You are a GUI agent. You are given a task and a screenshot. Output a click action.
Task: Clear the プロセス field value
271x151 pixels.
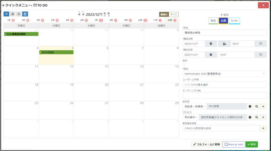coord(250,117)
